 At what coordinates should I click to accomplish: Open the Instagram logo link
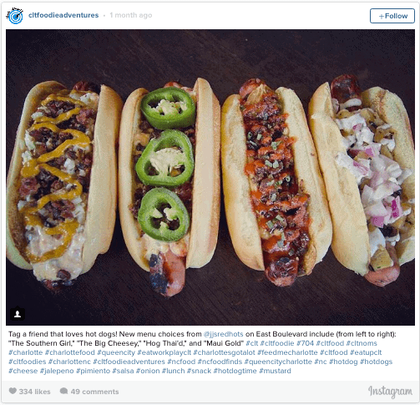coord(390,392)
